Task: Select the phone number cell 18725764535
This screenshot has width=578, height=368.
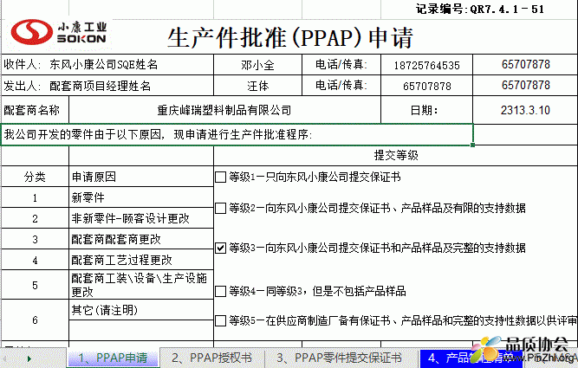Action: click(x=426, y=65)
